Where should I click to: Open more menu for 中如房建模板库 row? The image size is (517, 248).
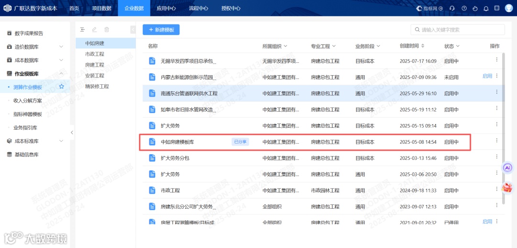(x=496, y=140)
